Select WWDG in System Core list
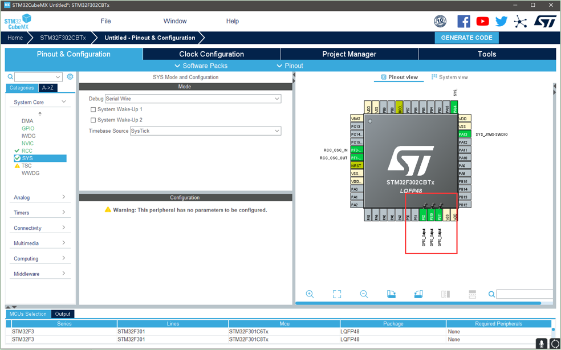The image size is (561, 350). [30, 173]
